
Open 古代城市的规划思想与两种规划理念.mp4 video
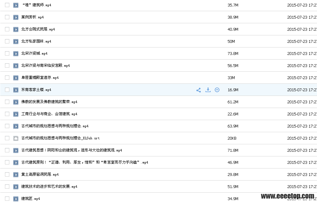click(55, 126)
